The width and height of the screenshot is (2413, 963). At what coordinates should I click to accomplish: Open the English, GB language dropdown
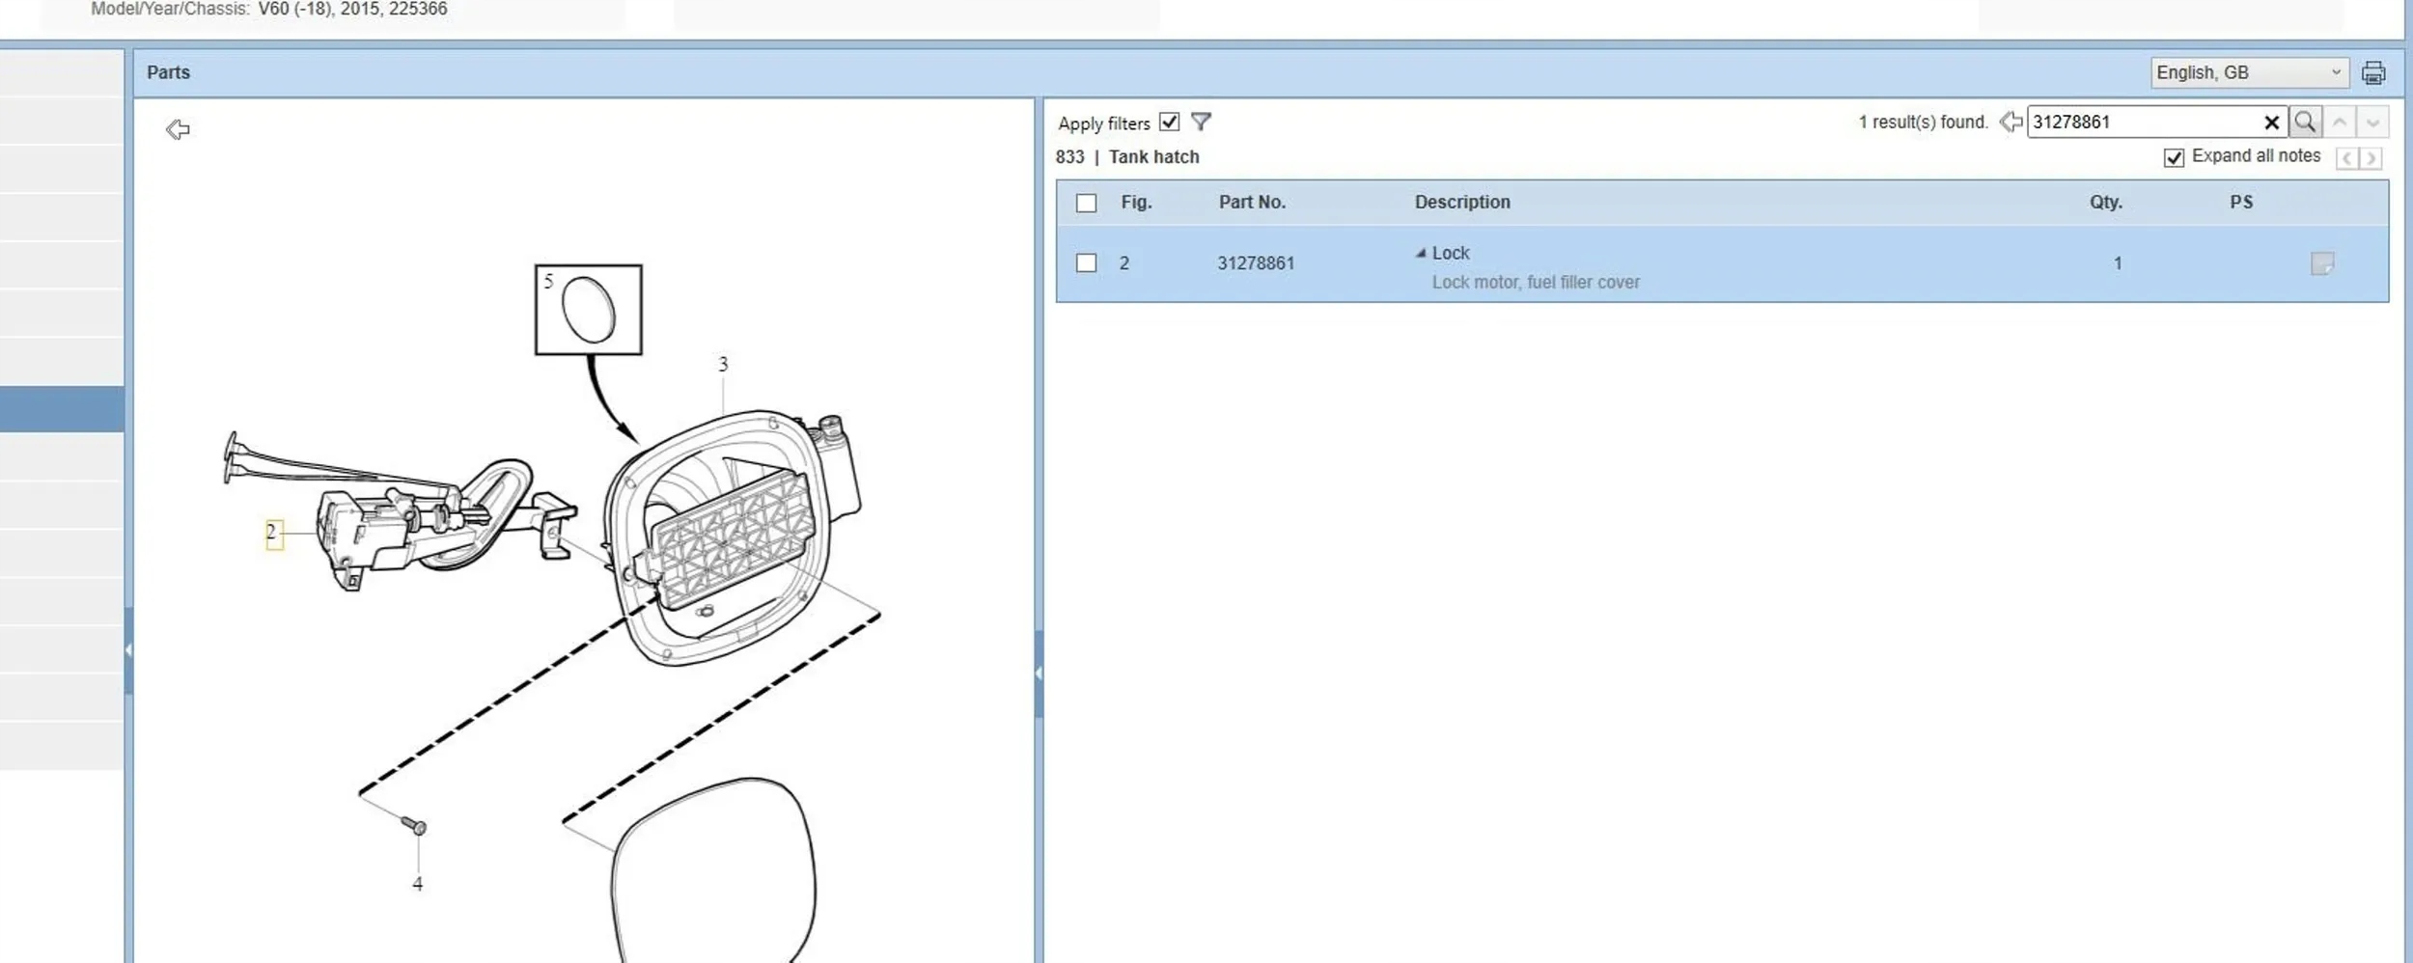(2249, 72)
